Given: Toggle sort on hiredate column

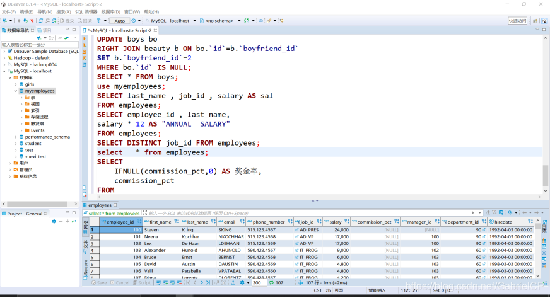Looking at the screenshot, I should pyautogui.click(x=530, y=222).
